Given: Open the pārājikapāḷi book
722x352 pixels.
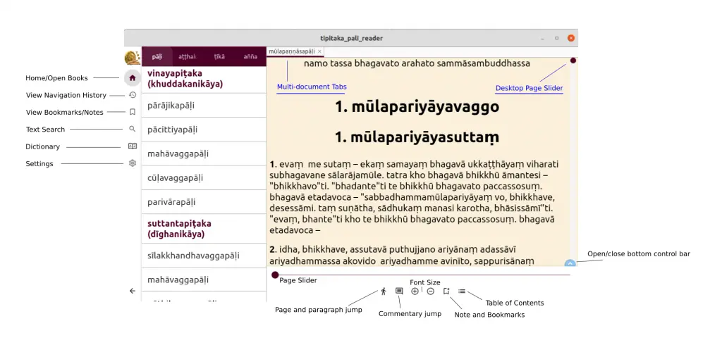Looking at the screenshot, I should coord(171,106).
